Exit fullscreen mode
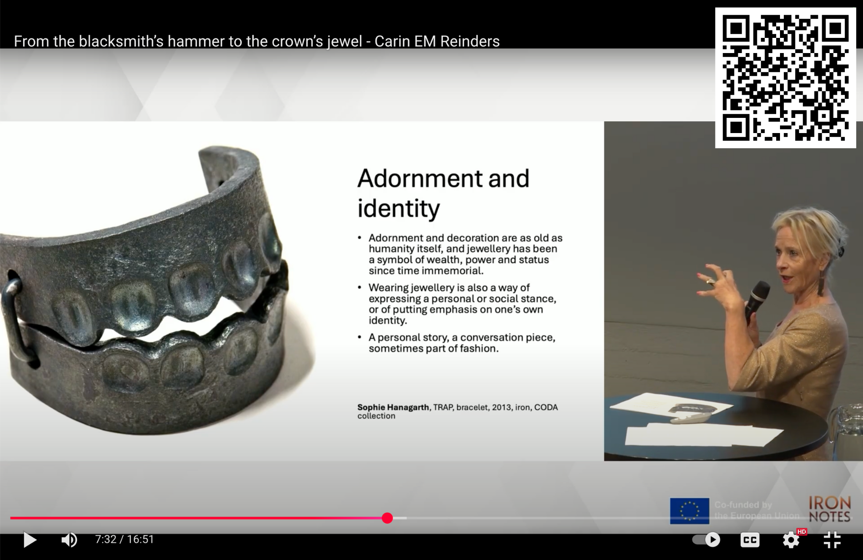The width and height of the screenshot is (863, 560). tap(832, 540)
